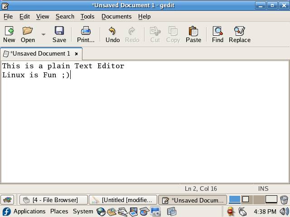Click the Open file folder icon
This screenshot has height=217, width=290.
(x=28, y=31)
